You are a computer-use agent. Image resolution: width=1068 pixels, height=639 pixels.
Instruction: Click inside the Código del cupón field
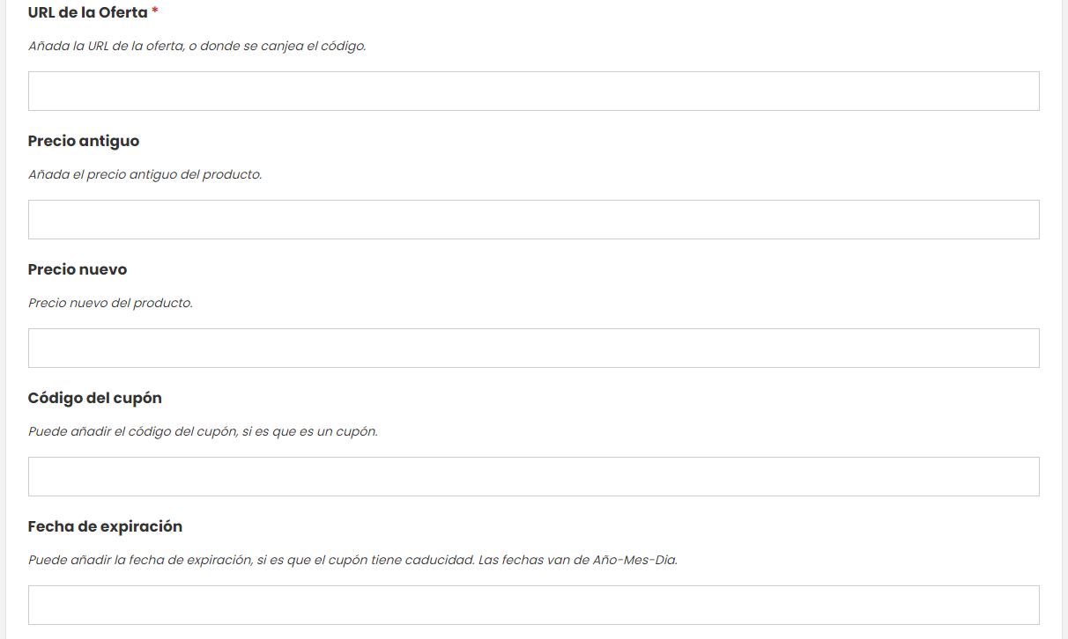point(533,477)
